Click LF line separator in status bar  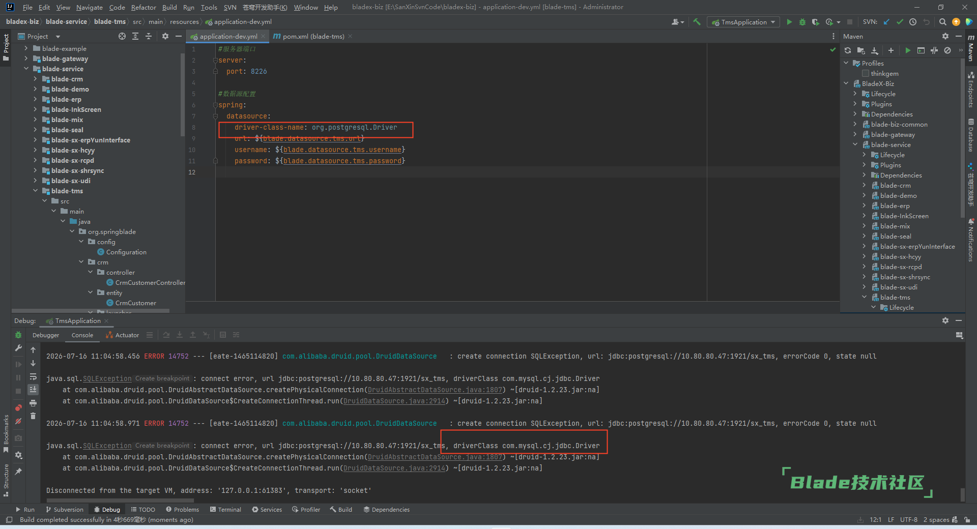[x=891, y=519]
